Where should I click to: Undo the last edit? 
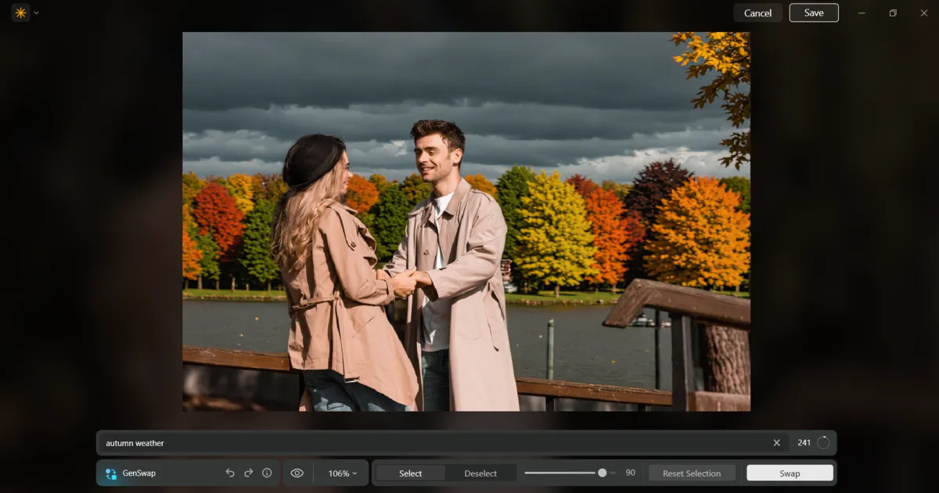(x=229, y=473)
